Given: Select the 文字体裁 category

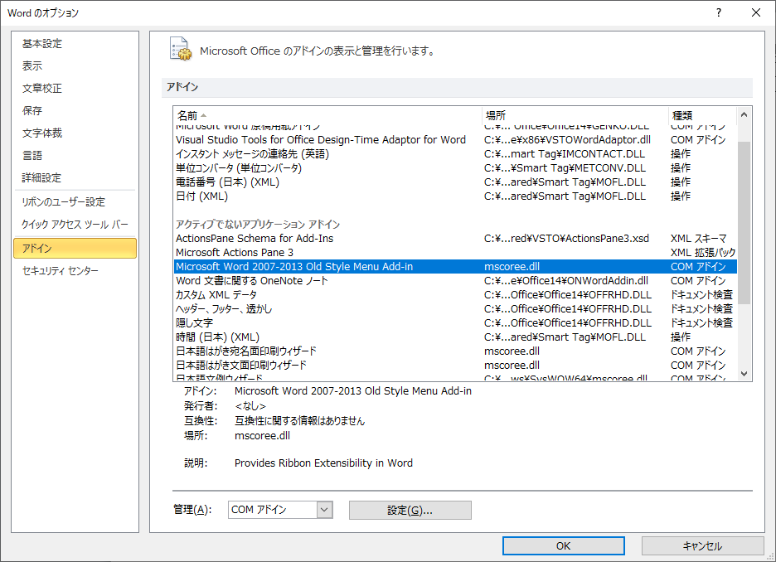Looking at the screenshot, I should tap(75, 133).
